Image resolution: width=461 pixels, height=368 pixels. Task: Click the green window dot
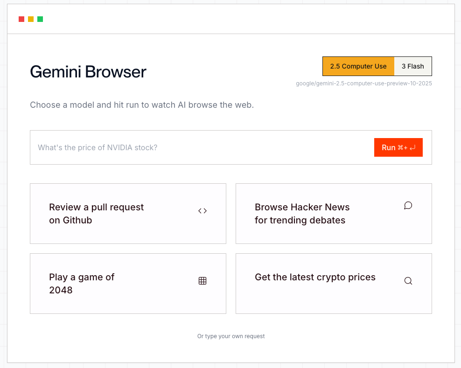(x=40, y=19)
